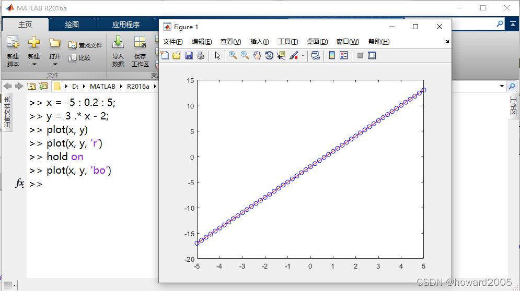Open the 新建 dropdown in MATLAB ribbon
520x291 pixels.
34,52
